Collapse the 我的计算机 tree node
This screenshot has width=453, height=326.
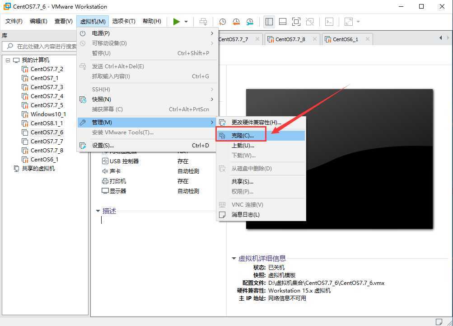8,60
